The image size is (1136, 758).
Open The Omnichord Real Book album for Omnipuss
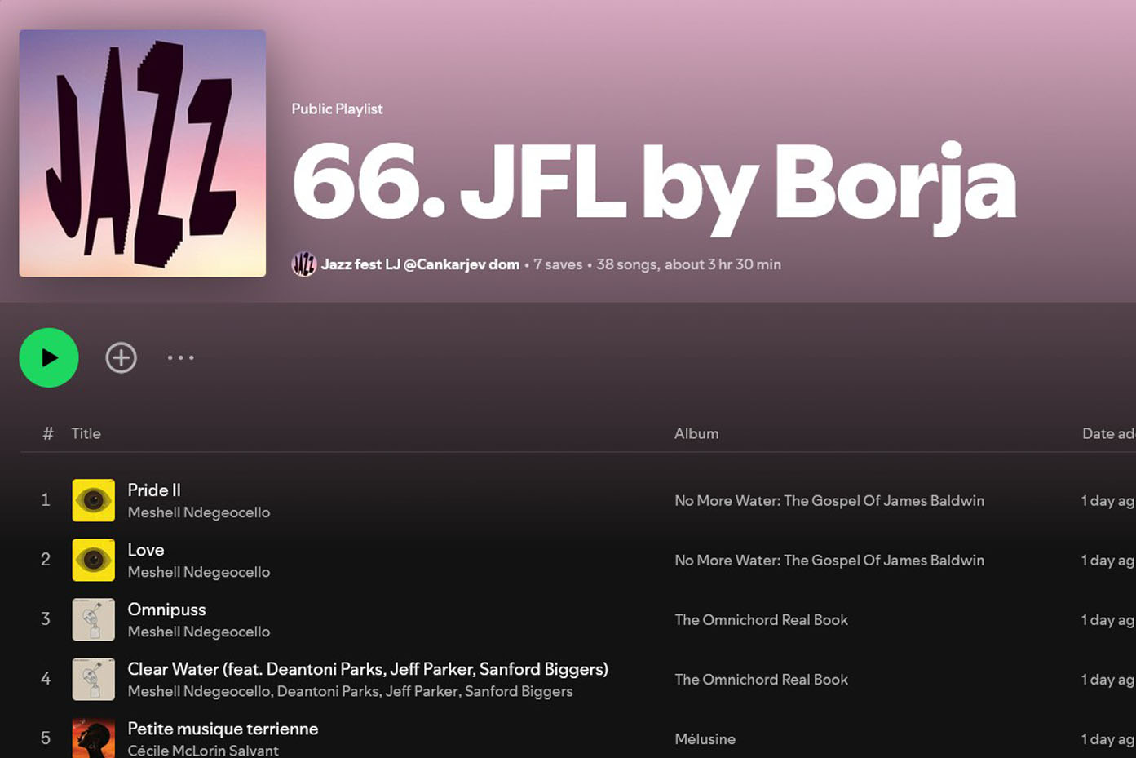click(761, 619)
